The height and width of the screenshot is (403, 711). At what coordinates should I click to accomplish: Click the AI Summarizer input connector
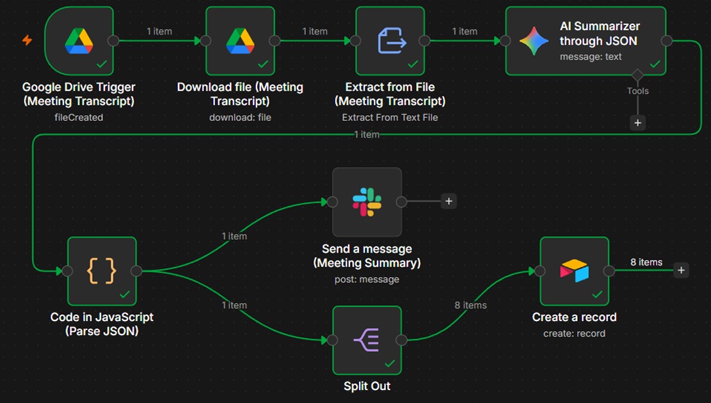tap(506, 41)
